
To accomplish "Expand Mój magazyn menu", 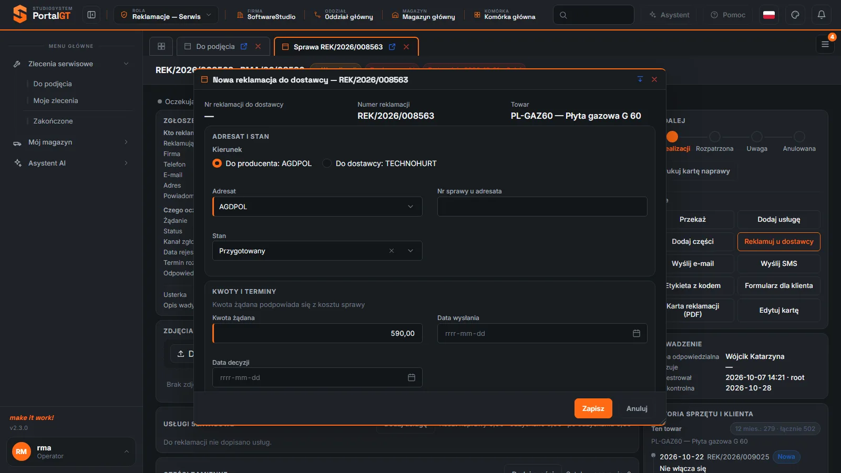I will (126, 142).
